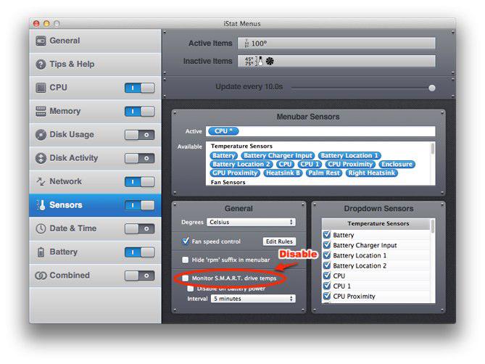Click the Update every slider knob
The height and width of the screenshot is (364, 485).
pyautogui.click(x=432, y=88)
